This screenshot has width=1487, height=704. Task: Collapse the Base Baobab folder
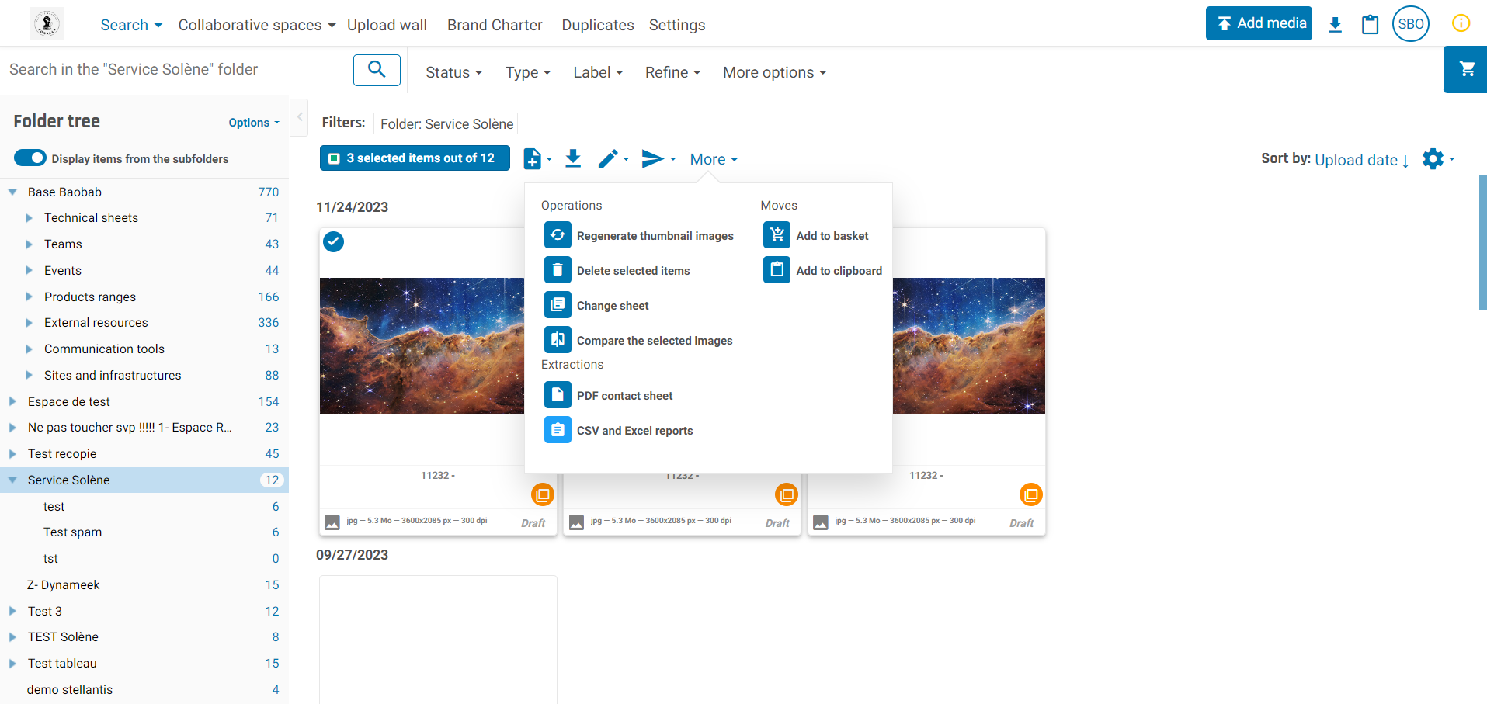[12, 192]
